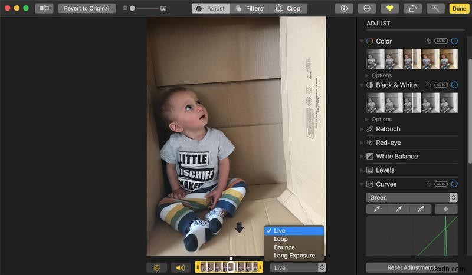
Task: Collapse the Curves section triangle
Action: pos(362,184)
